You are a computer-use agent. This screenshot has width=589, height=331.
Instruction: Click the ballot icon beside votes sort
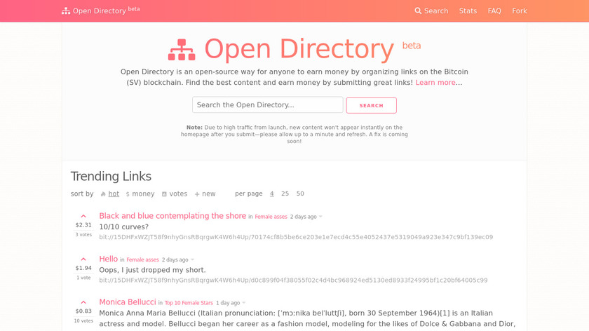pos(164,194)
